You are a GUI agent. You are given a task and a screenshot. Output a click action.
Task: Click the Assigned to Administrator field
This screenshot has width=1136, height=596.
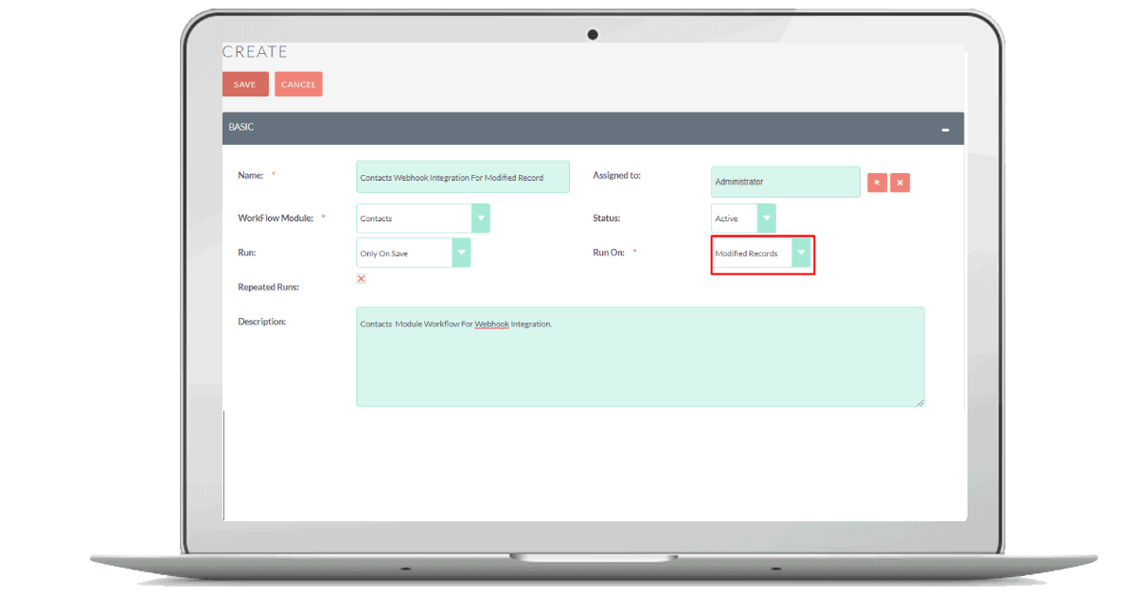click(x=786, y=182)
